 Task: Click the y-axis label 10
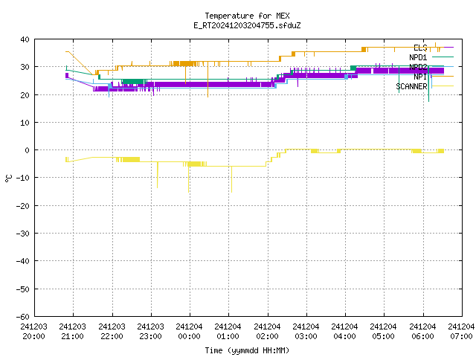coord(25,123)
